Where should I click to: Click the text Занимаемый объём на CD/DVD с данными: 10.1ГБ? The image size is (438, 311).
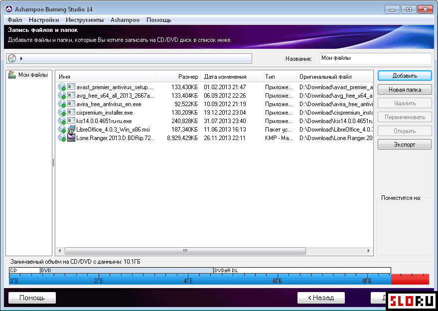(75, 262)
